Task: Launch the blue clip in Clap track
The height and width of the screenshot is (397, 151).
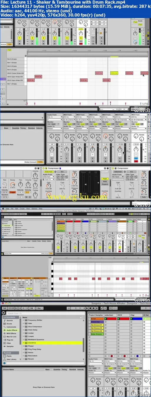Action: (x=131, y=319)
